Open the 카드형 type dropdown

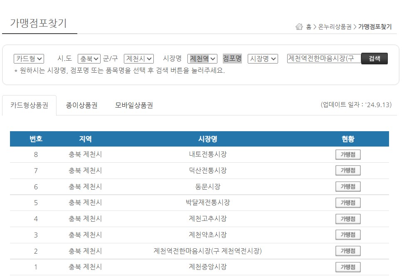pos(29,59)
